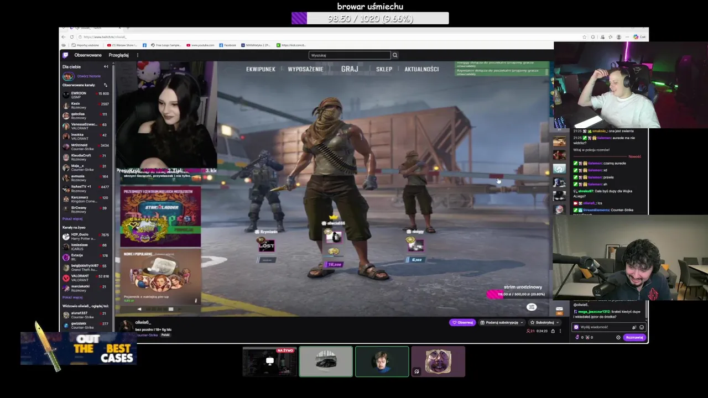Open Facebook bookmark in bookmarks bar
The height and width of the screenshot is (398, 708).
pyautogui.click(x=228, y=45)
